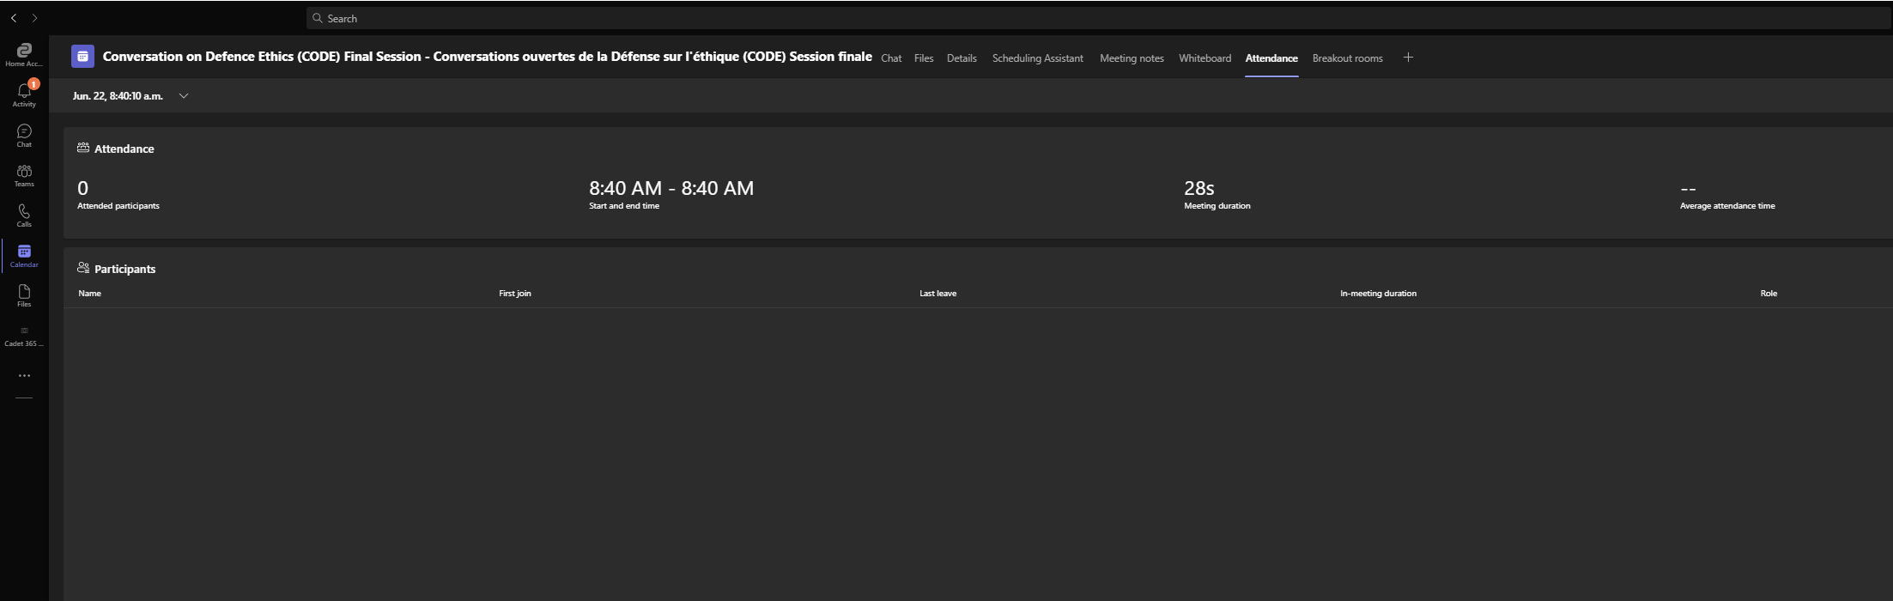Click the 8:40 AM - 8:40 AM time
Image resolution: width=1893 pixels, height=601 pixels.
pos(671,188)
